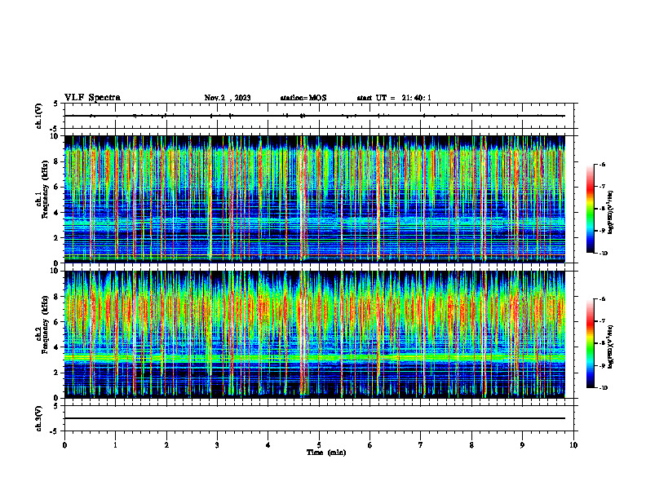Screen dimensions: 646x499
Task: Click the ch.1(V) waveform axis label
Action: 38,116
